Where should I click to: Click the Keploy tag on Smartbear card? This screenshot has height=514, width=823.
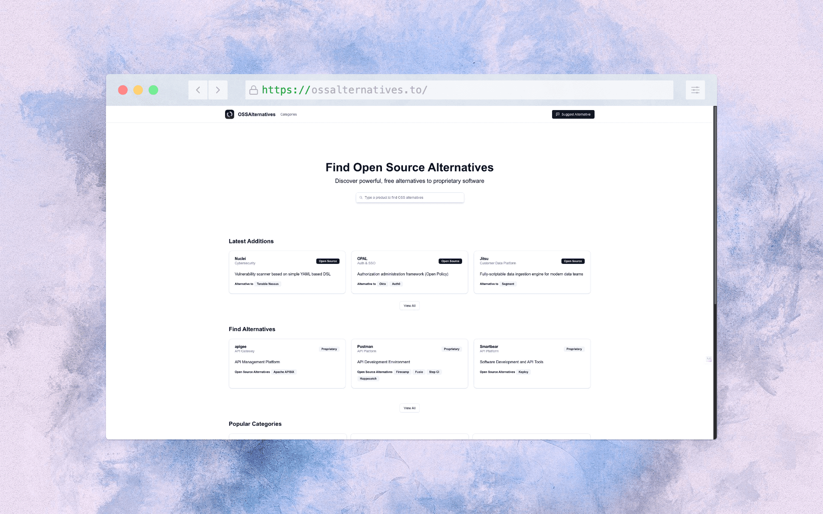(523, 372)
